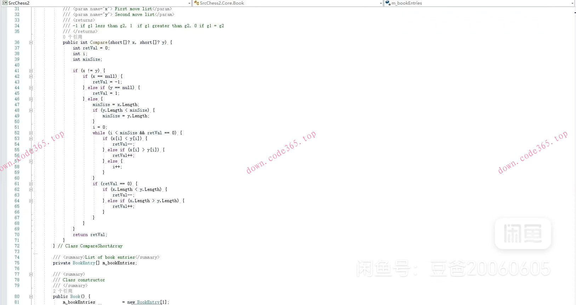Collapse the Book() constructor at line 80
Image resolution: width=576 pixels, height=305 pixels.
31,297
